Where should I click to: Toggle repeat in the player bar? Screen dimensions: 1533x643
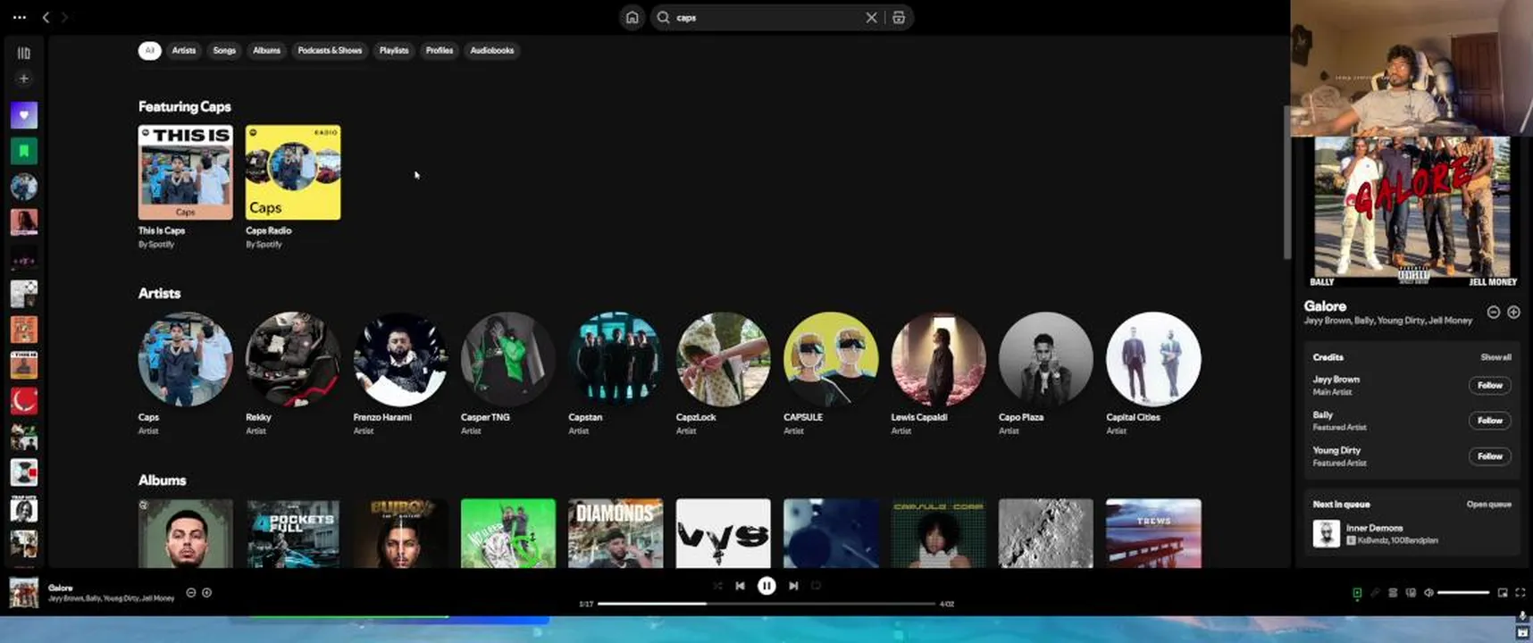click(816, 586)
